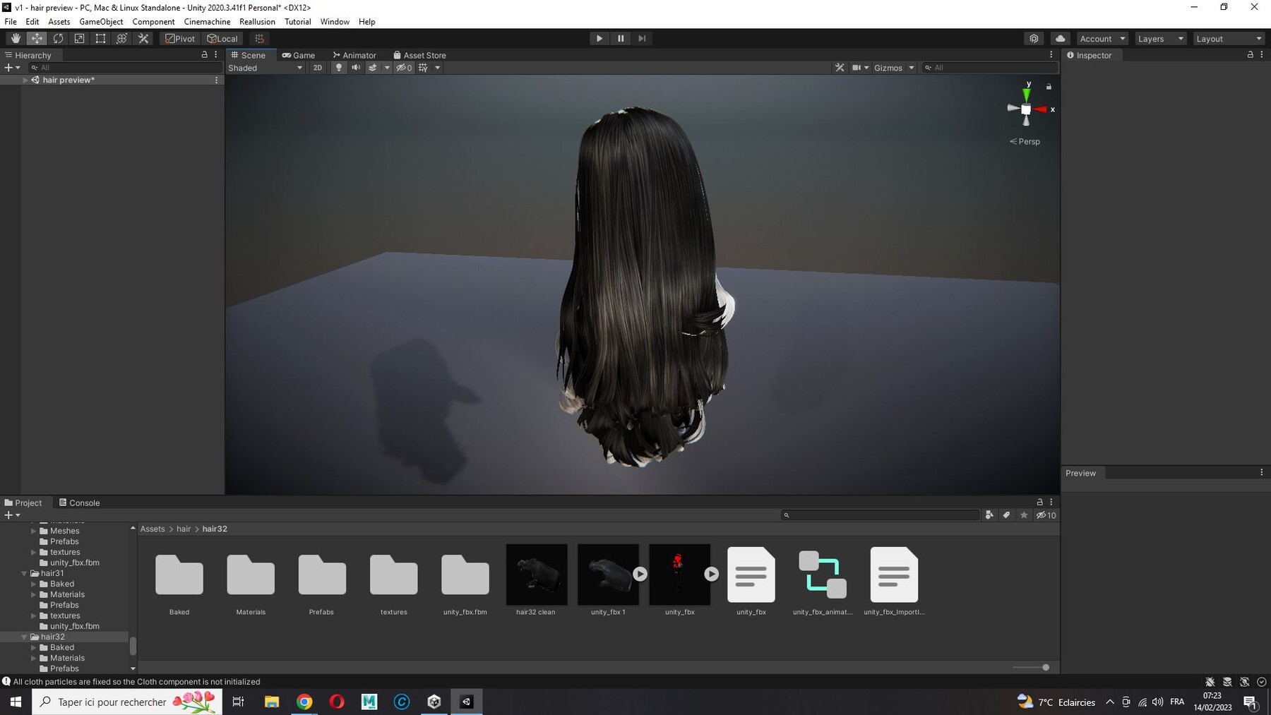
Task: Toggle Pivot handle position
Action: click(x=180, y=39)
